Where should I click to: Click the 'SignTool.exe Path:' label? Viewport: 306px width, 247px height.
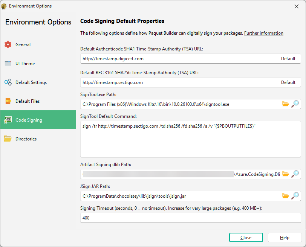click(98, 95)
